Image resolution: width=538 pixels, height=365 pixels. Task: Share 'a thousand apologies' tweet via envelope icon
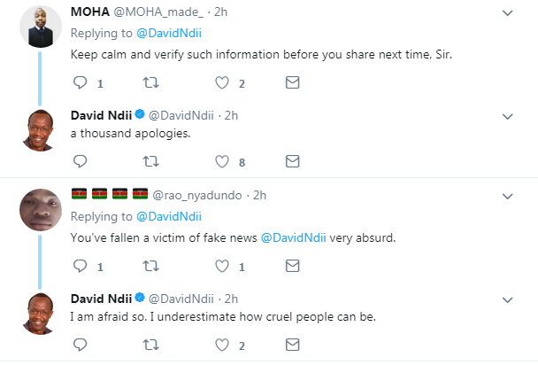pyautogui.click(x=292, y=161)
